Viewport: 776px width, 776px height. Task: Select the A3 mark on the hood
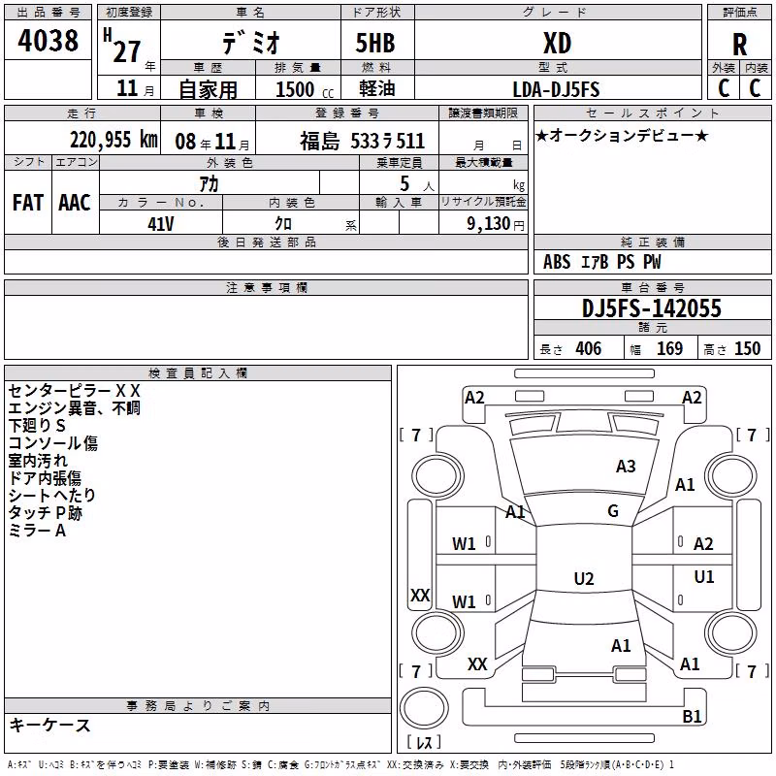coord(626,467)
